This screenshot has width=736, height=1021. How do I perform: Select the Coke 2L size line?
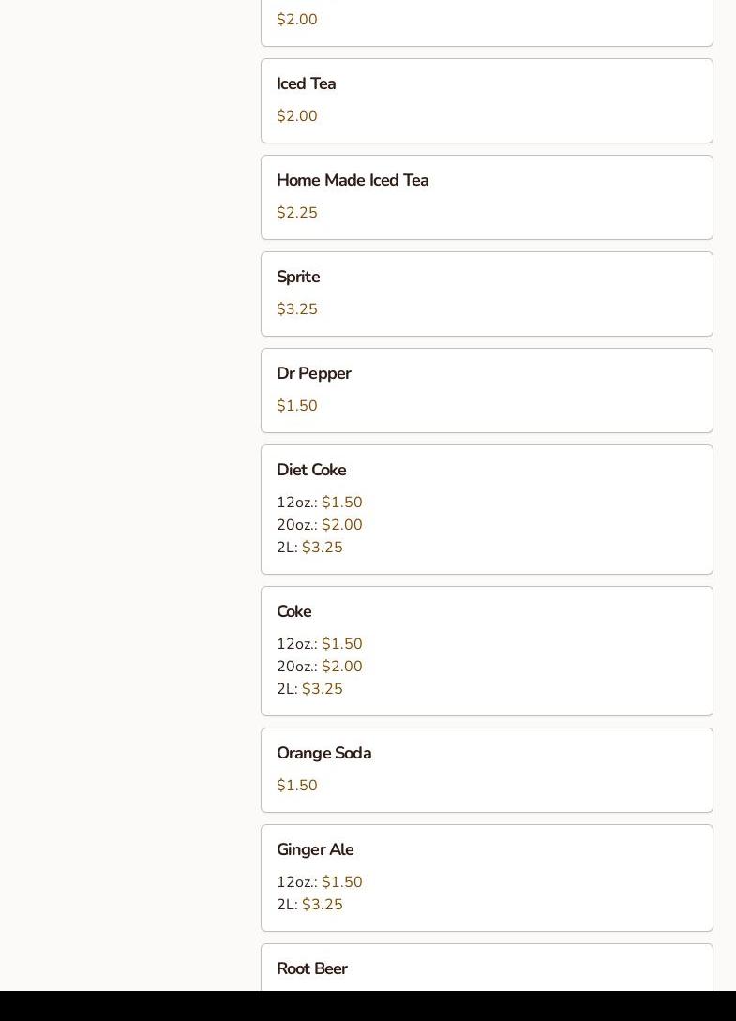309,688
